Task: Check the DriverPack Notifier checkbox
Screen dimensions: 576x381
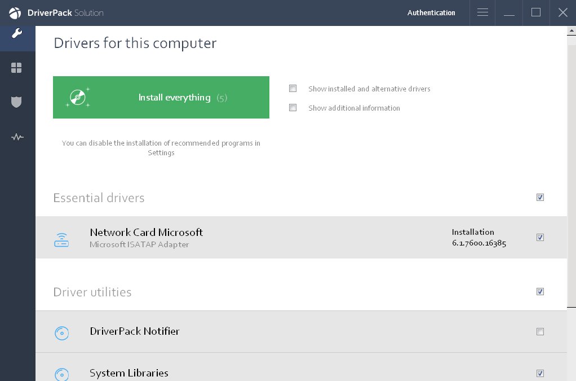Action: pyautogui.click(x=540, y=331)
